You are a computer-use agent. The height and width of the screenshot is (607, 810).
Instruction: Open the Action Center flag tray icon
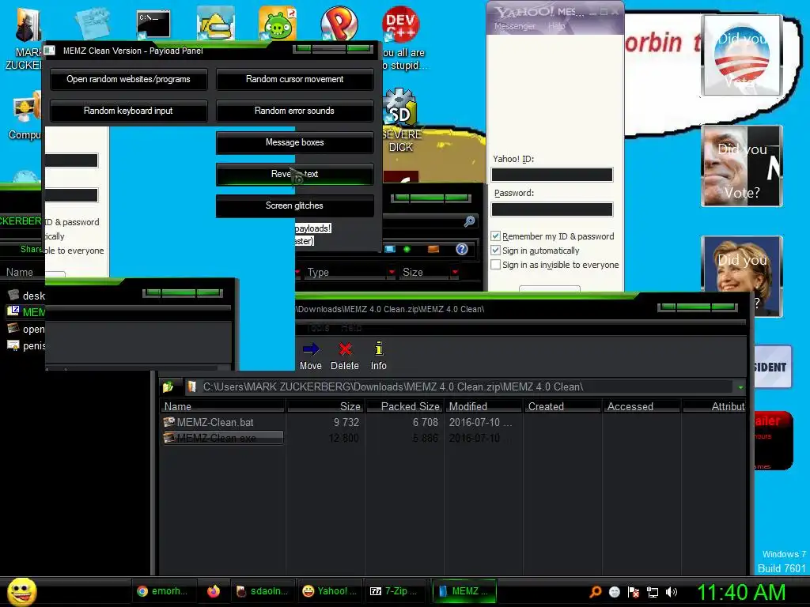[634, 592]
